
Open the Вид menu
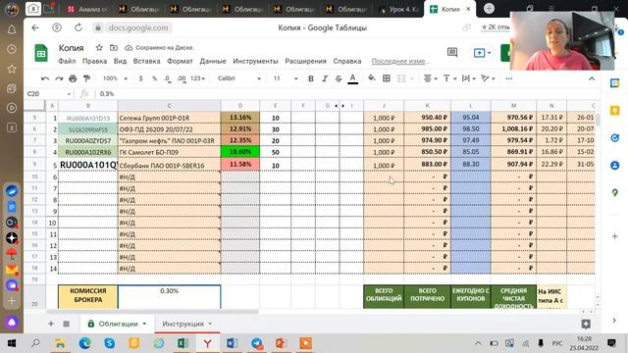pos(120,61)
